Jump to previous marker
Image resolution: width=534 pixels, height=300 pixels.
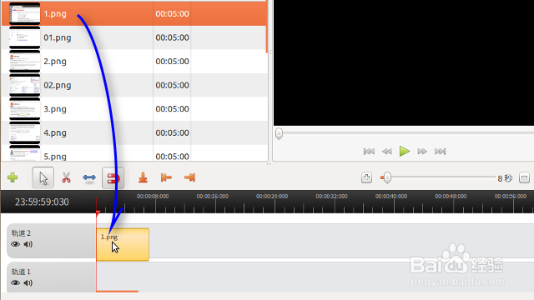coord(166,177)
